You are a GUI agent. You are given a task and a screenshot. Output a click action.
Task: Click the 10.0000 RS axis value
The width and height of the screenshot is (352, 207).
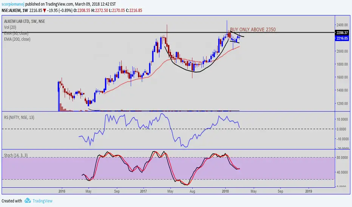coord(343,119)
